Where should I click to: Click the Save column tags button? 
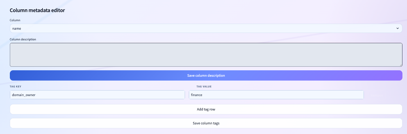pos(206,123)
